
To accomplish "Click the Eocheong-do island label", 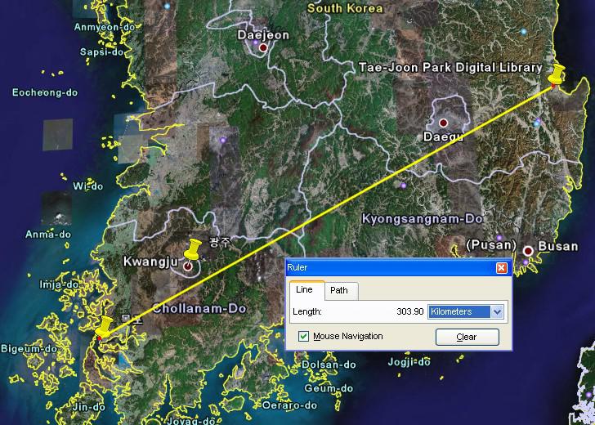I will pyautogui.click(x=45, y=92).
